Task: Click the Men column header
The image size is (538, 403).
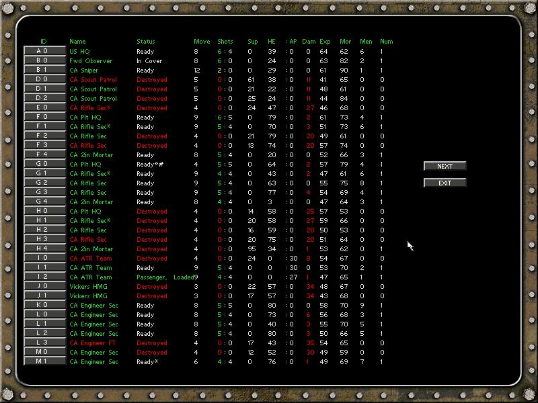Action: click(366, 42)
